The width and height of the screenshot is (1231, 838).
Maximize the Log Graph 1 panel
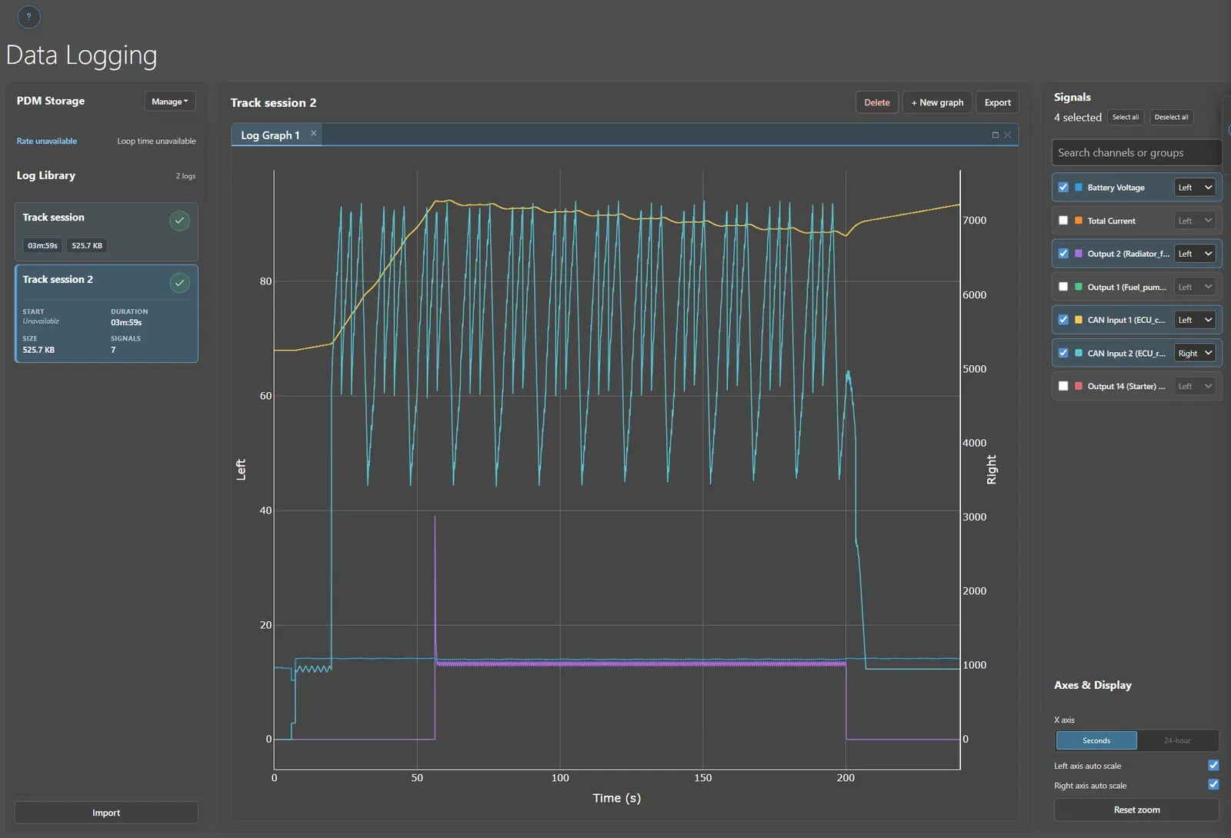point(995,135)
